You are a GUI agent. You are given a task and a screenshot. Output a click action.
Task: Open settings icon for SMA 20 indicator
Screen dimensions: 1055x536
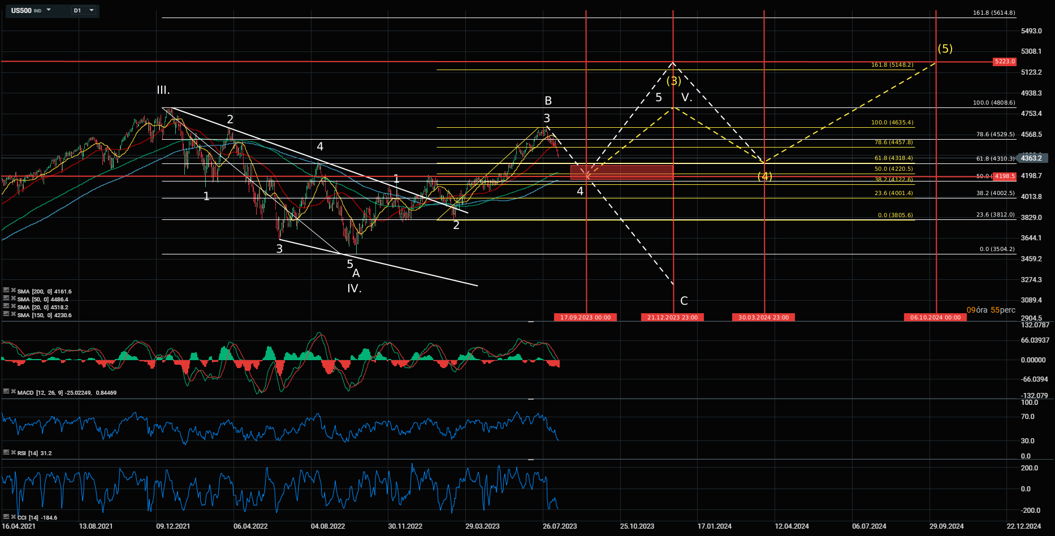[6, 306]
